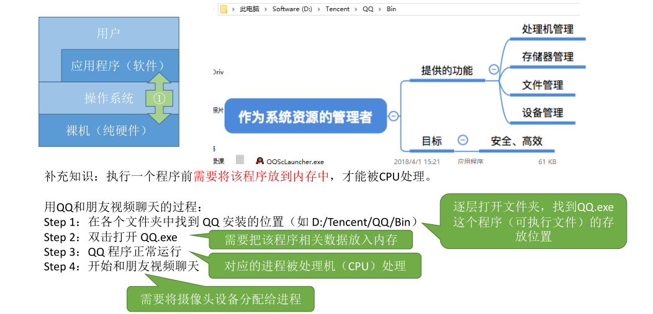Screen dimensions: 653x314
Task: Click the callout 需要把该程序相关数据放入内存
Action: tap(311, 240)
